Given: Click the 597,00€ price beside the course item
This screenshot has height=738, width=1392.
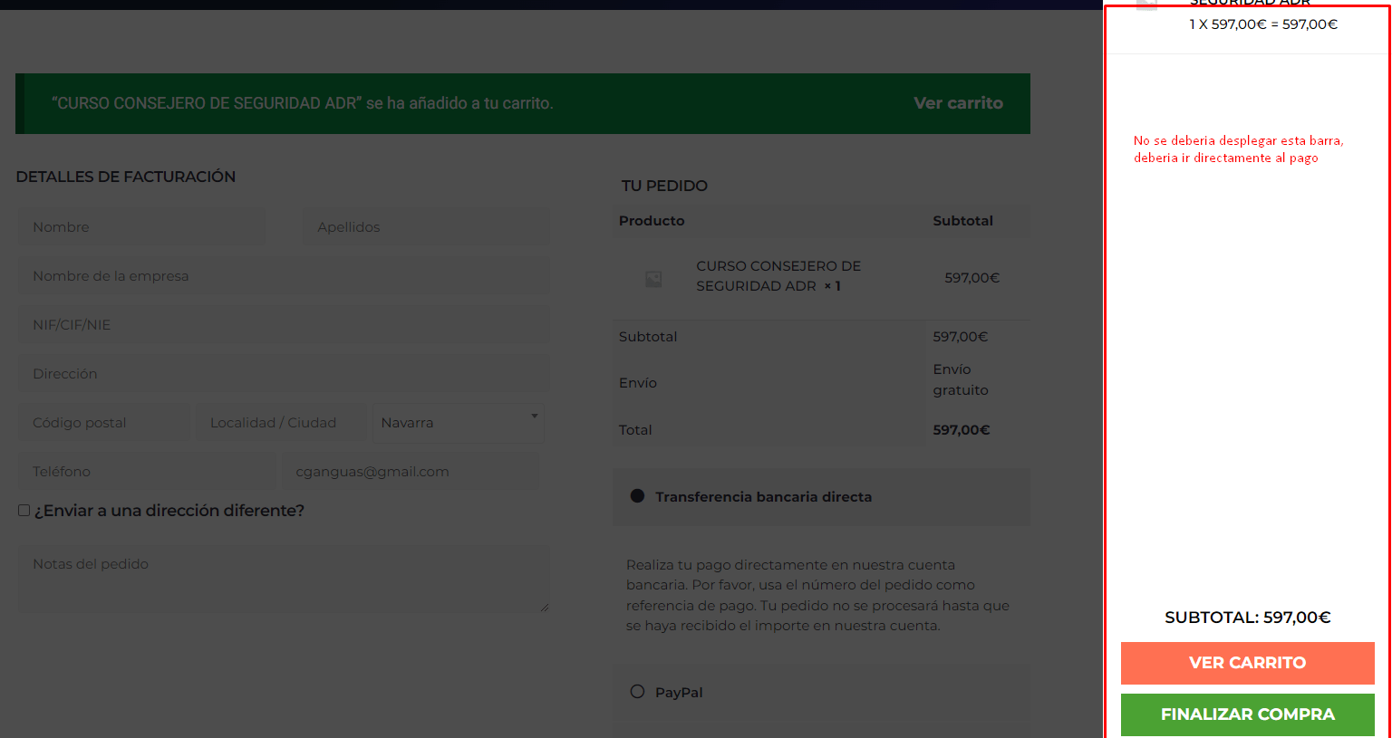Looking at the screenshot, I should pos(971,278).
